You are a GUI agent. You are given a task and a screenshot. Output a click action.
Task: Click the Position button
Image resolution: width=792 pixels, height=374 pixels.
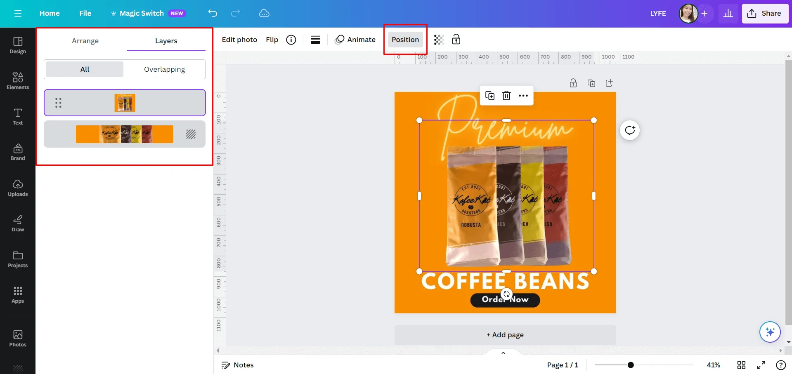click(405, 40)
